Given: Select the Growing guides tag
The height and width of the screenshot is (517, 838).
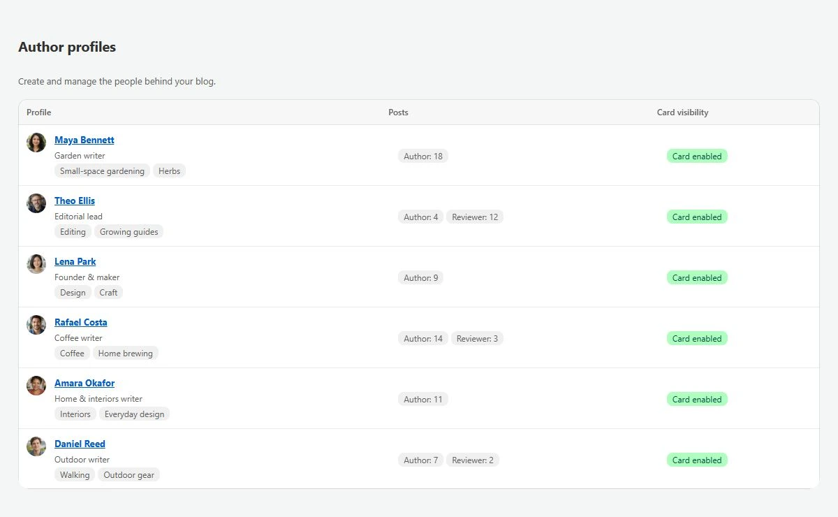Looking at the screenshot, I should tap(129, 232).
